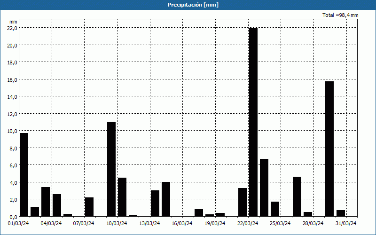The width and height of the screenshot is (376, 235).
Task: Click the y-axis value "10,0"
Action: [13, 131]
